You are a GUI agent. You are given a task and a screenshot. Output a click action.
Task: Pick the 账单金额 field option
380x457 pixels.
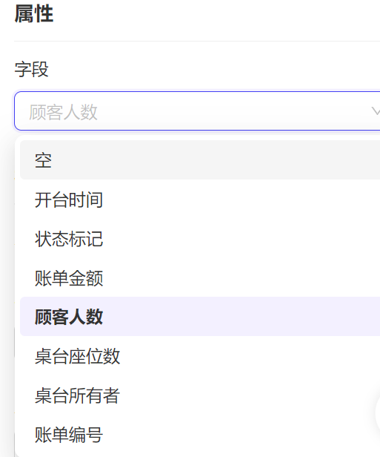(x=200, y=277)
